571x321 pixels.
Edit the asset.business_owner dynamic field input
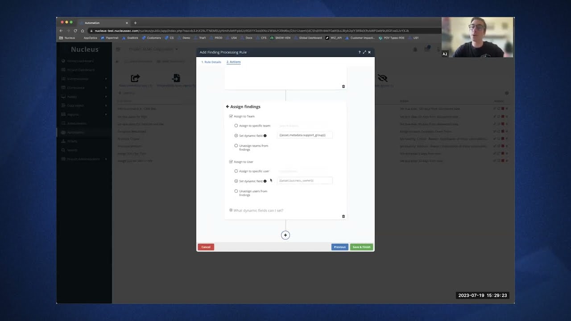click(x=305, y=181)
